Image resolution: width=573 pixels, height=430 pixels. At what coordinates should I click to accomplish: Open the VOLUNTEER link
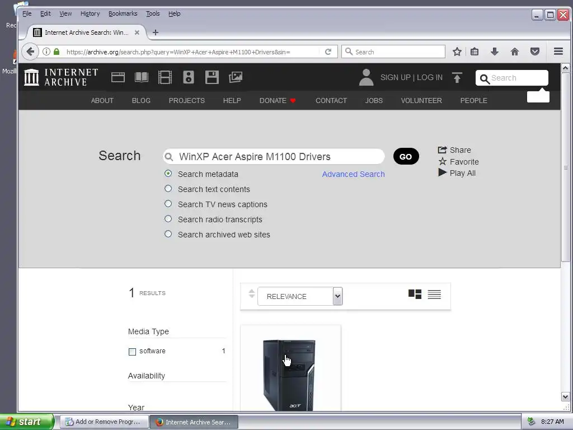point(421,101)
